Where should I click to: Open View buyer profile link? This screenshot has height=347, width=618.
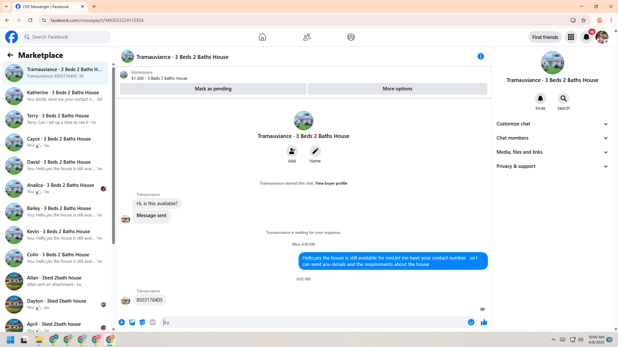tap(331, 183)
